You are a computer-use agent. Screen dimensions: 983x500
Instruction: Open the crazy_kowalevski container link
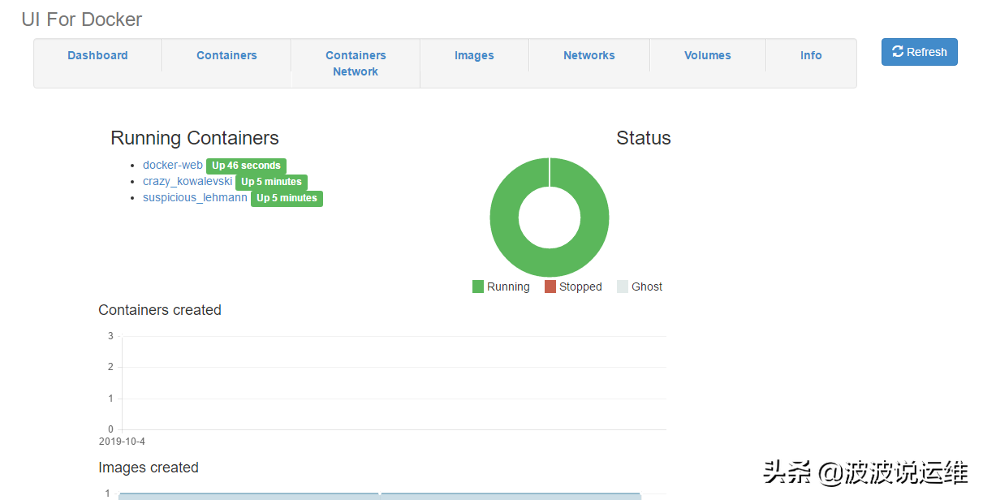click(188, 181)
